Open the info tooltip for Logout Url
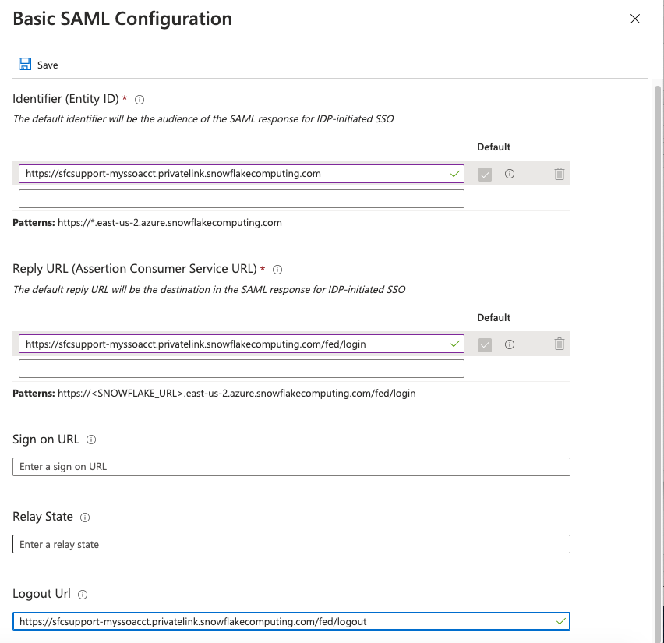Image resolution: width=664 pixels, height=643 pixels. click(x=83, y=594)
